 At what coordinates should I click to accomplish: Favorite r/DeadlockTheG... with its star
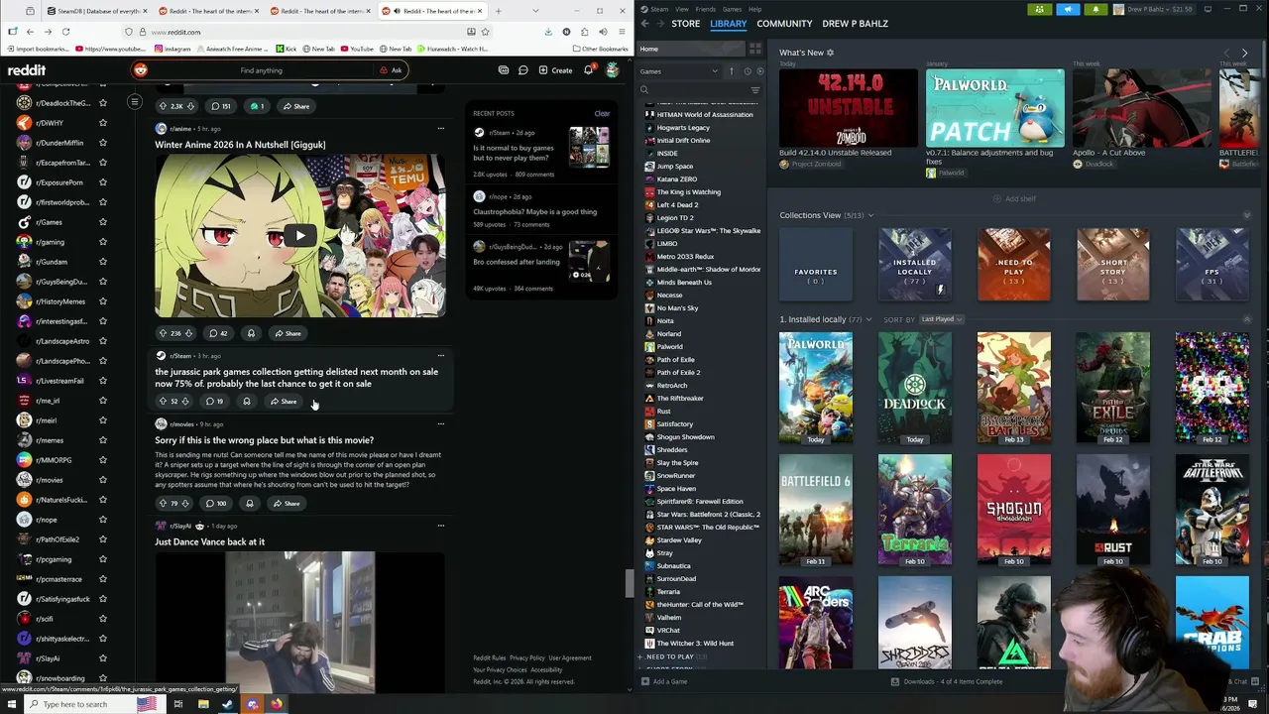tap(102, 103)
